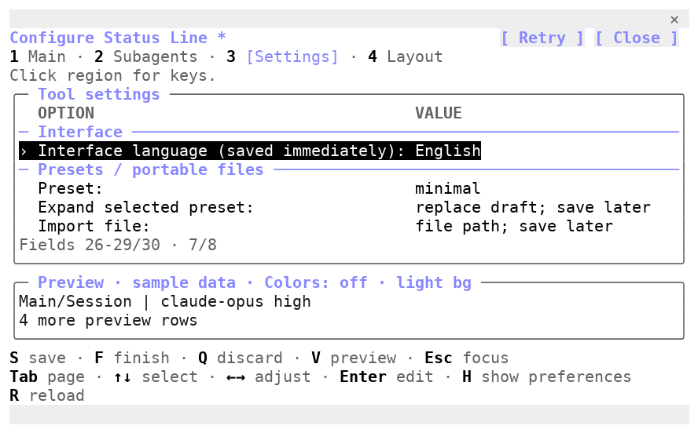Click the VALUE column header
698x433 pixels.
tap(439, 113)
